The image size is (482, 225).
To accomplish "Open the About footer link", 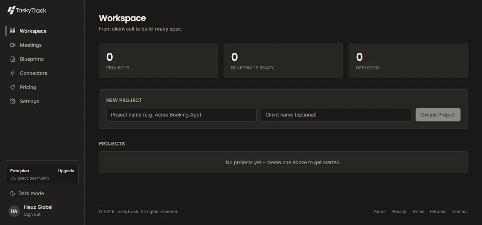I will [x=380, y=212].
